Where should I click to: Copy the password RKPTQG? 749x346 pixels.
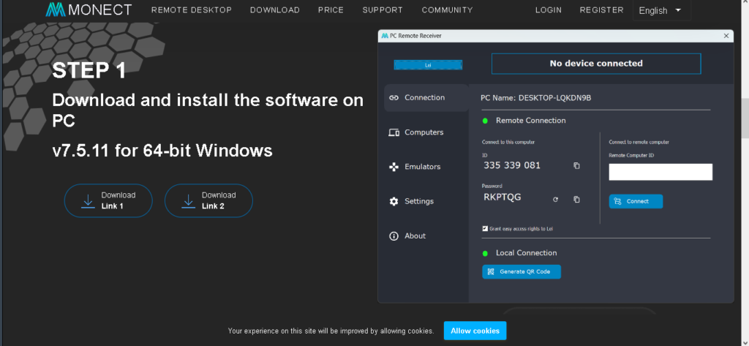point(576,200)
